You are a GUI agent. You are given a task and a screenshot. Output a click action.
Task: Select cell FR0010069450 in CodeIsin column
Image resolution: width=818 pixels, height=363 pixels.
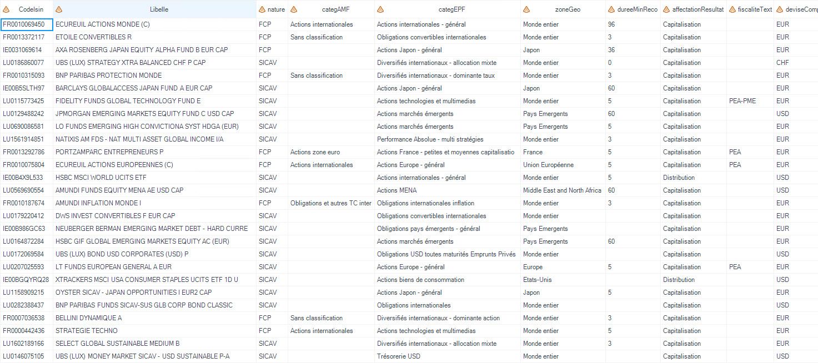point(27,24)
